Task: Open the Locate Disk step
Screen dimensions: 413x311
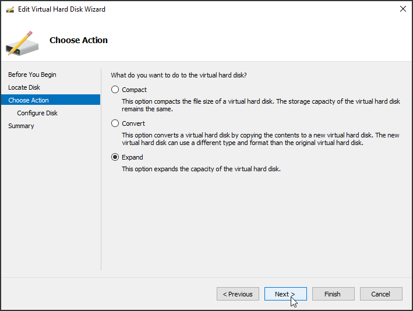Action: pos(24,87)
